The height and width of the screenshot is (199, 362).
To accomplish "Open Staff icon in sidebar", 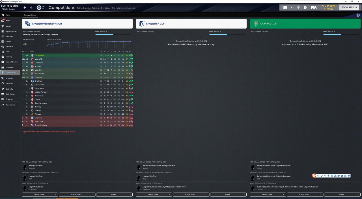I will click(x=3, y=52).
